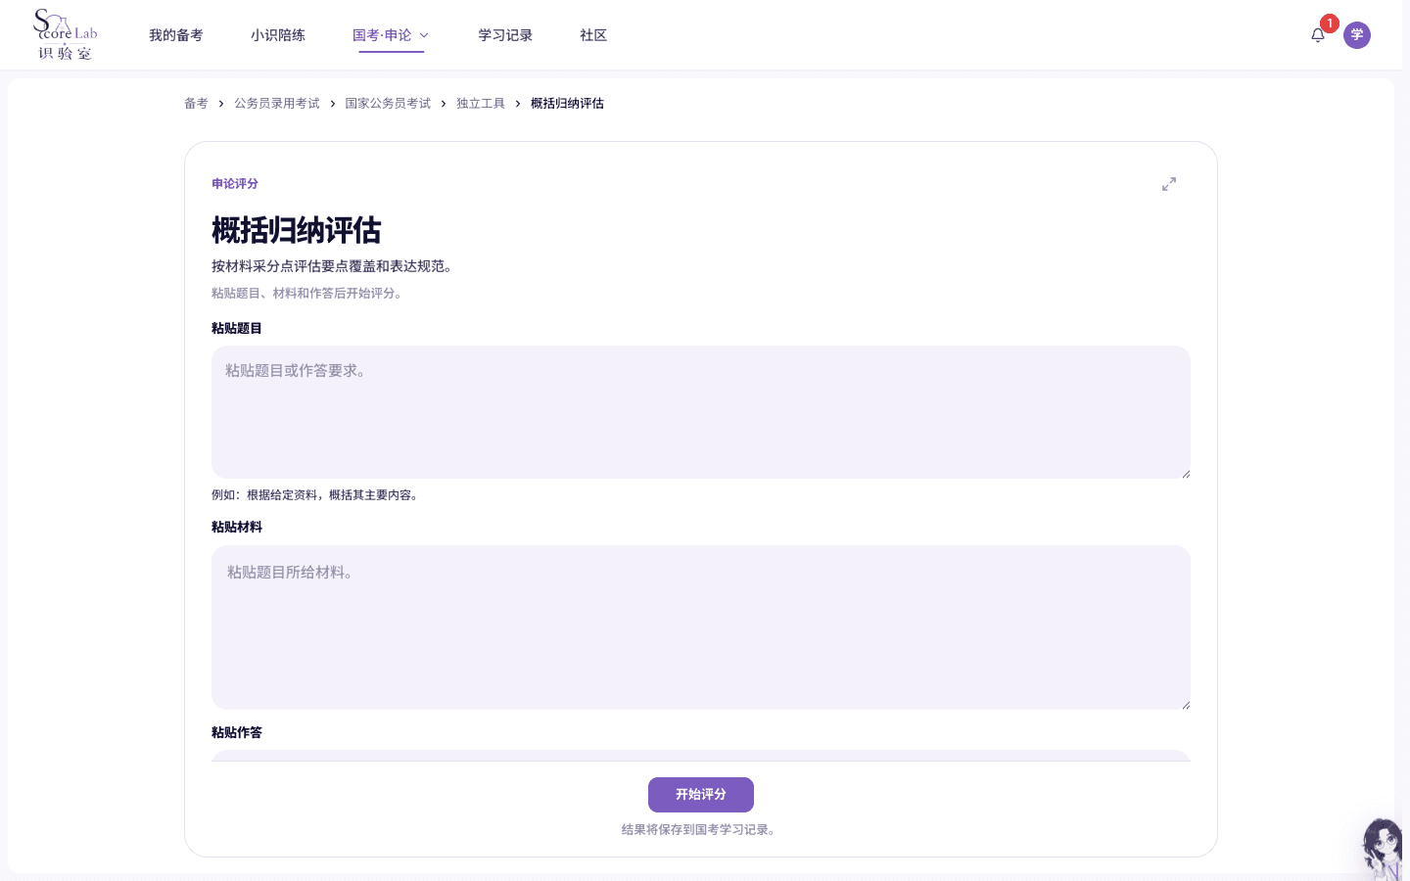Click the 备考 breadcrumb link
Image resolution: width=1410 pixels, height=881 pixels.
click(196, 104)
